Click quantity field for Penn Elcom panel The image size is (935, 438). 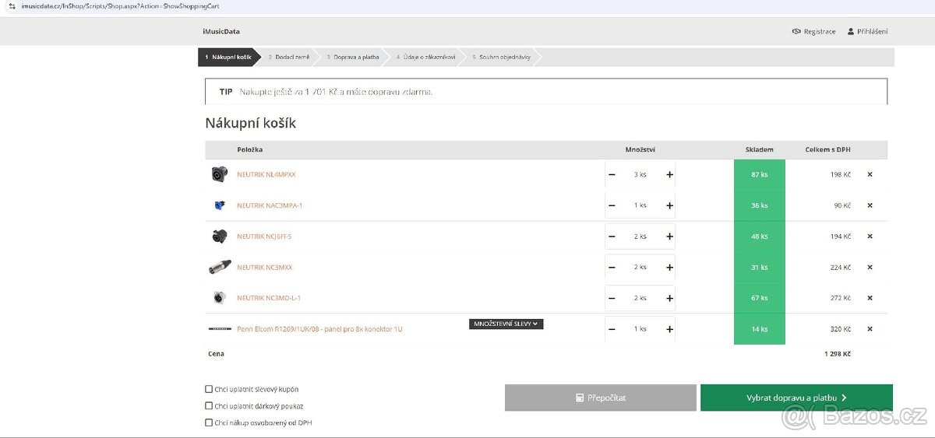pos(640,329)
